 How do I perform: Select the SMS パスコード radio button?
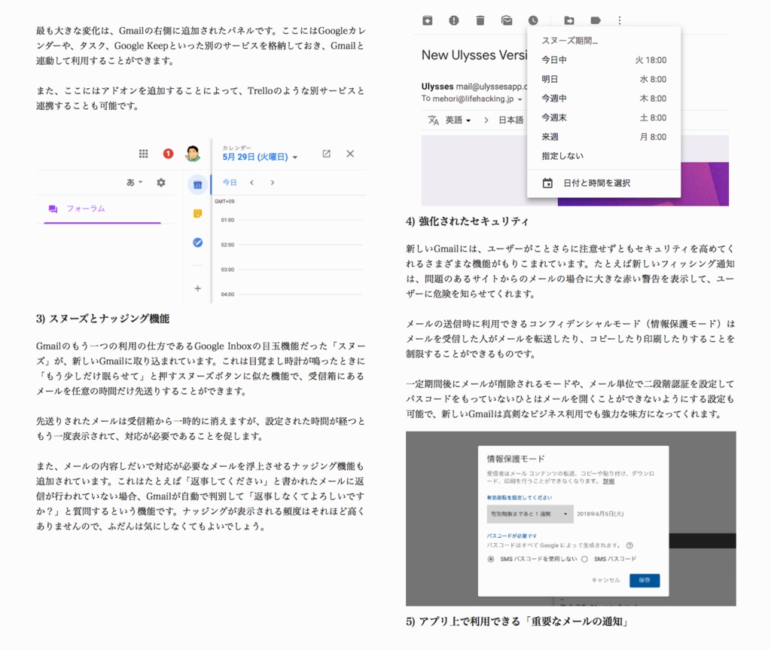pyautogui.click(x=583, y=558)
